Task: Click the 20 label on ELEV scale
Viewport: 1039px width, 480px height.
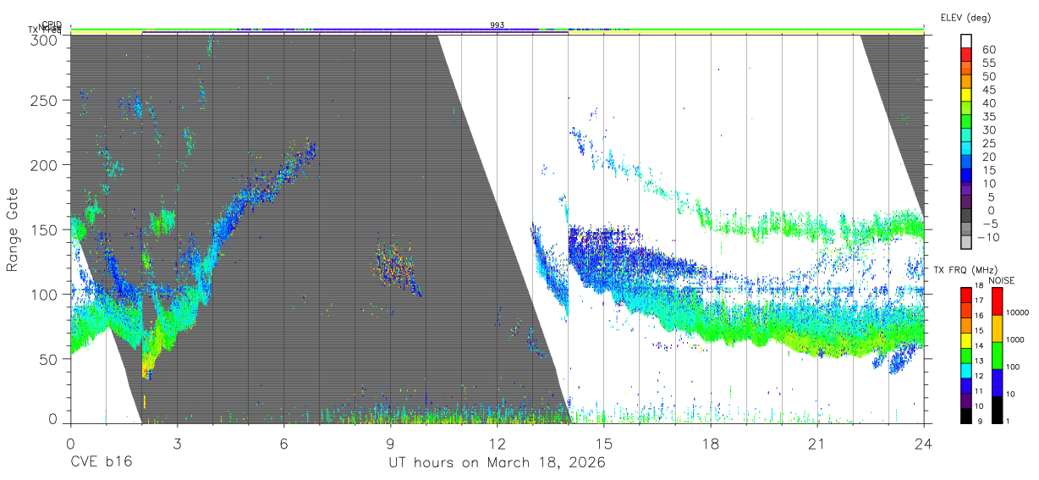Action: [988, 157]
